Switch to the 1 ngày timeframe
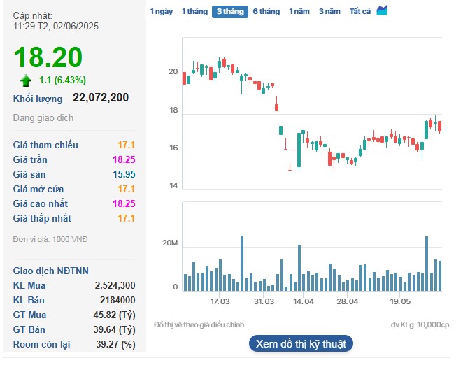The width and height of the screenshot is (470, 365). [x=161, y=12]
